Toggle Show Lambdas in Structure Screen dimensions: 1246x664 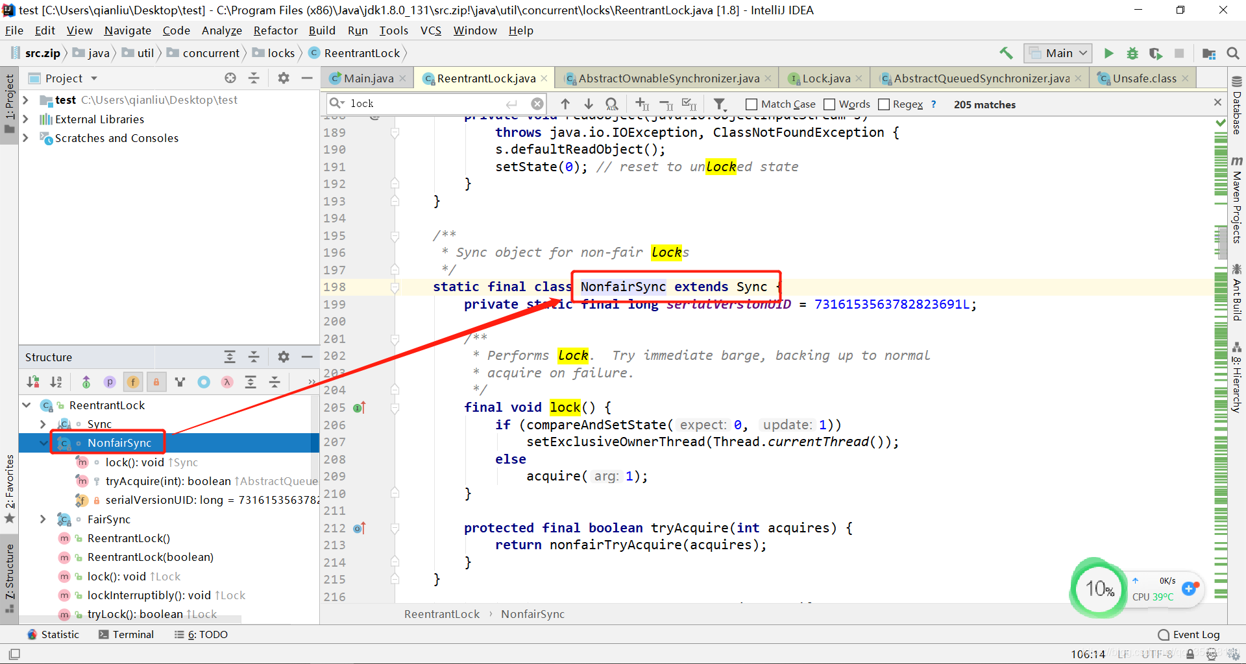coord(227,382)
